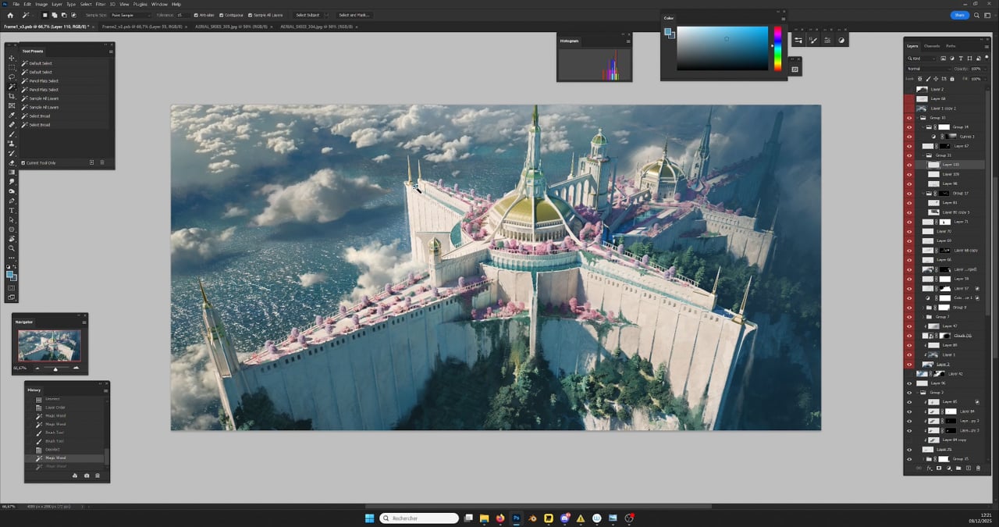The width and height of the screenshot is (999, 527).
Task: Choose Add to Selection mode icon
Action: tap(55, 15)
